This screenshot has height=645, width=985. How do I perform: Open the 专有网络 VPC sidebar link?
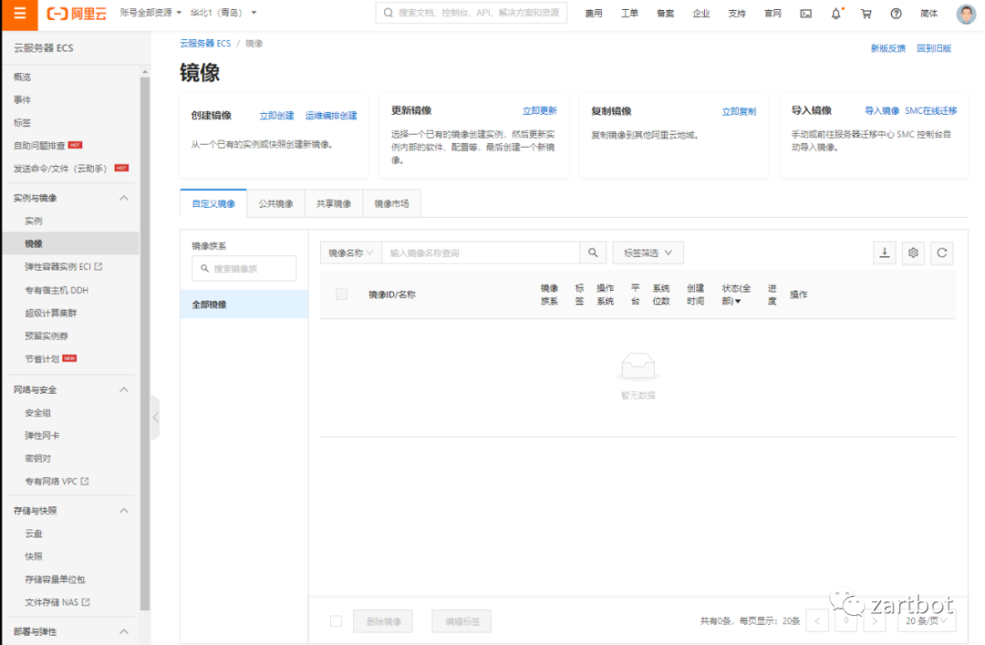57,481
